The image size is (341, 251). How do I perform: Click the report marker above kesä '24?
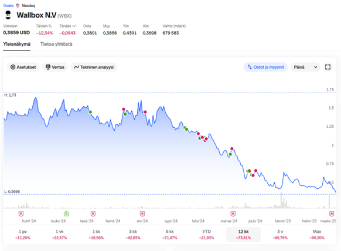(x=93, y=214)
